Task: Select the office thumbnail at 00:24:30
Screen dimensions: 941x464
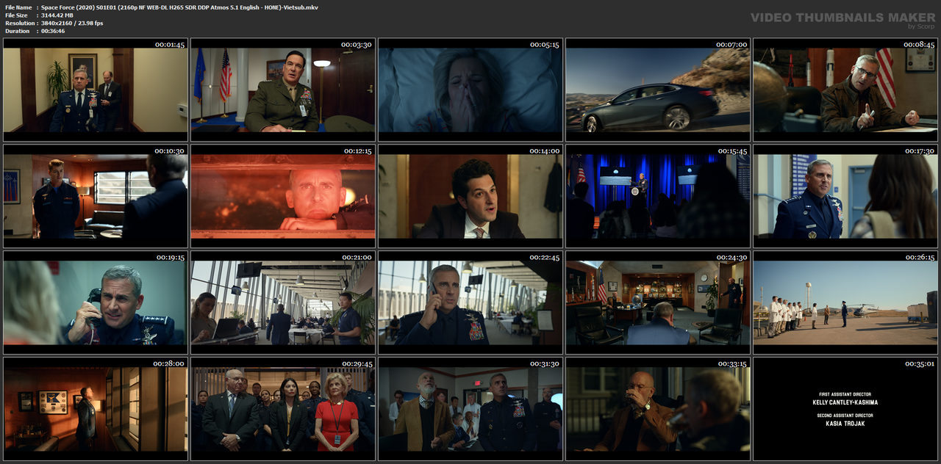Action: [x=658, y=302]
